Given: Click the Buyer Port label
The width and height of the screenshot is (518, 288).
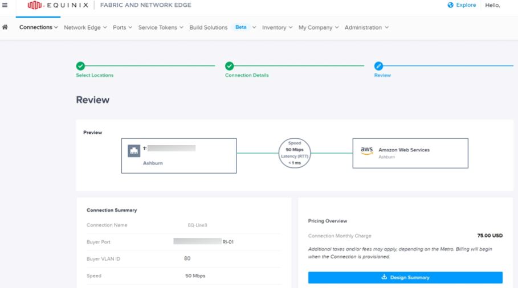Looking at the screenshot, I should coord(99,242).
